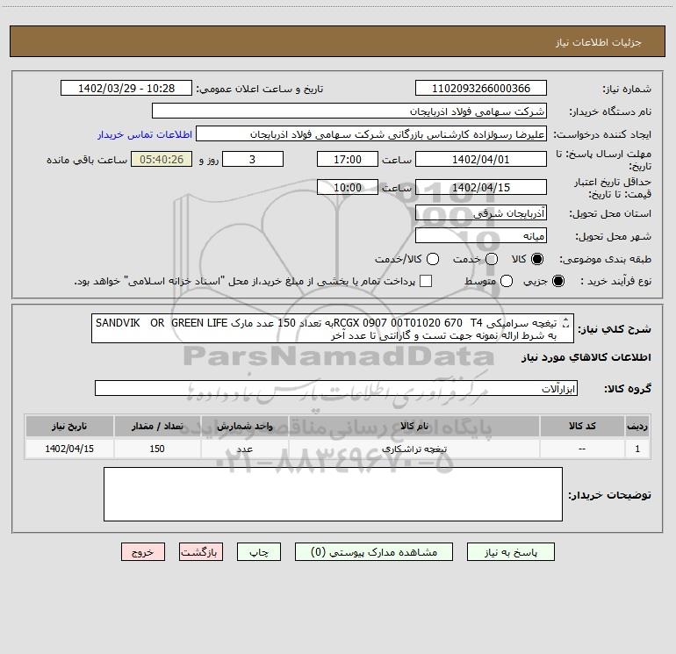Click the need date cell 1402/04/15
The height and width of the screenshot is (654, 676).
click(x=69, y=449)
